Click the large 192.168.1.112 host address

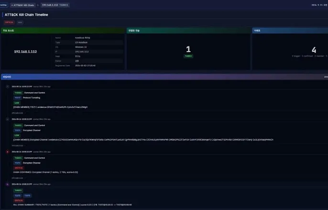25,52
